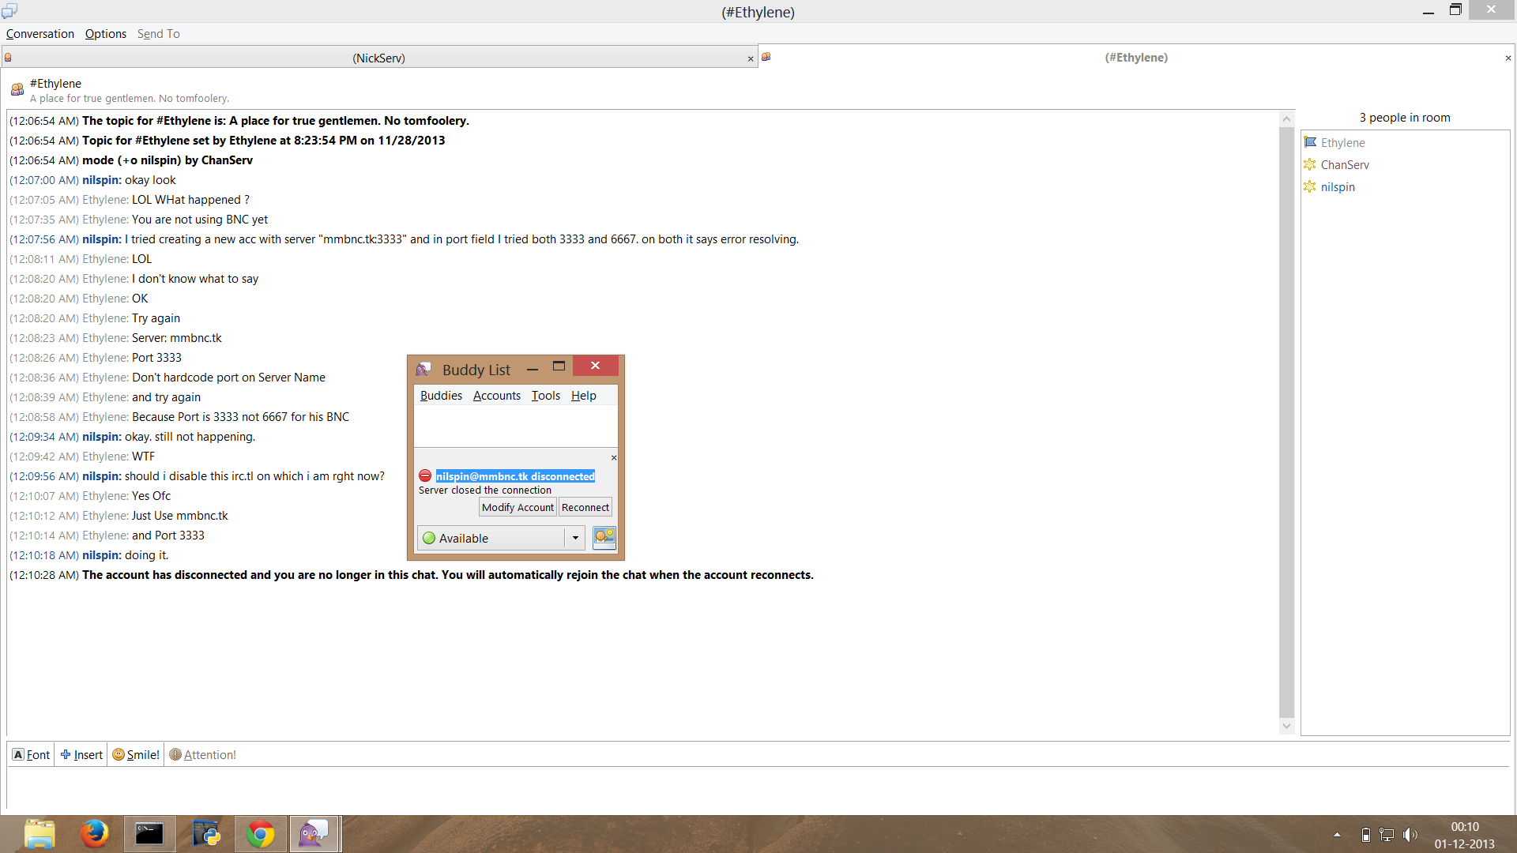Open the Buddies menu in Buddy List
The height and width of the screenshot is (853, 1517).
point(441,396)
